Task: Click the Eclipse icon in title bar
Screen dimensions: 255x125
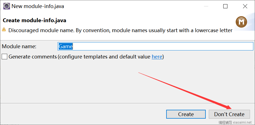Action: [x=7, y=6]
